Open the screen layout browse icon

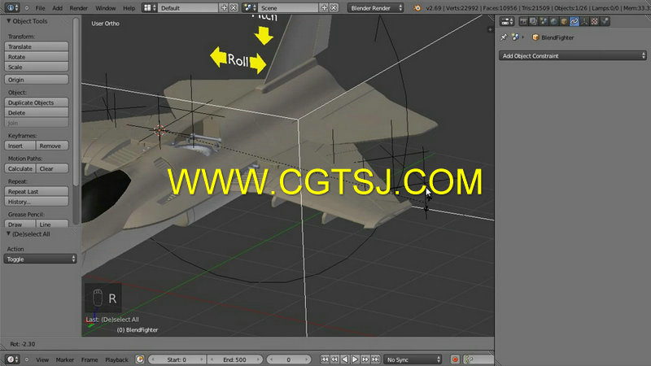click(150, 8)
